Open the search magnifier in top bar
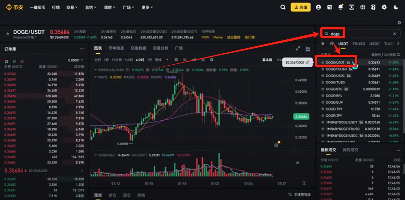This screenshot has width=405, height=200. (283, 7)
